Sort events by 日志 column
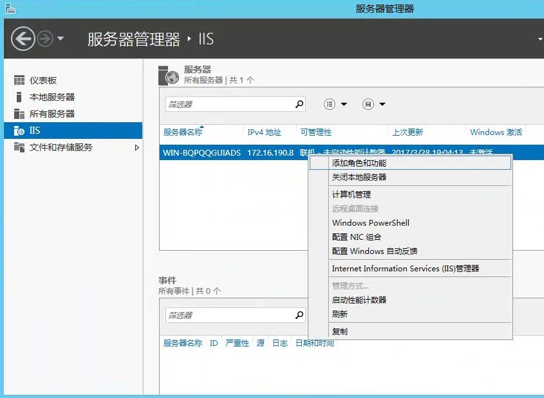Image resolution: width=544 pixels, height=398 pixels. pyautogui.click(x=280, y=343)
